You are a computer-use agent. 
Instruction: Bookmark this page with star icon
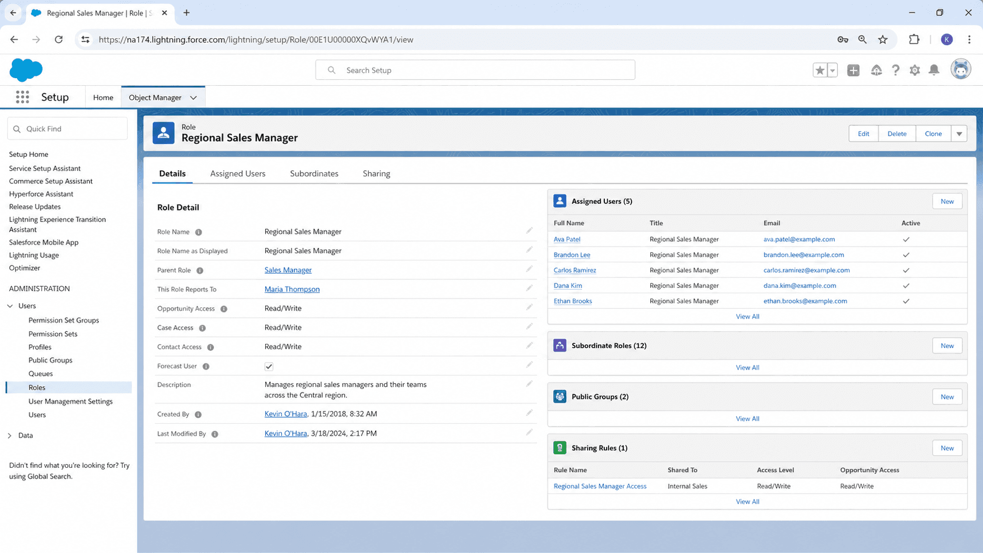(x=882, y=39)
